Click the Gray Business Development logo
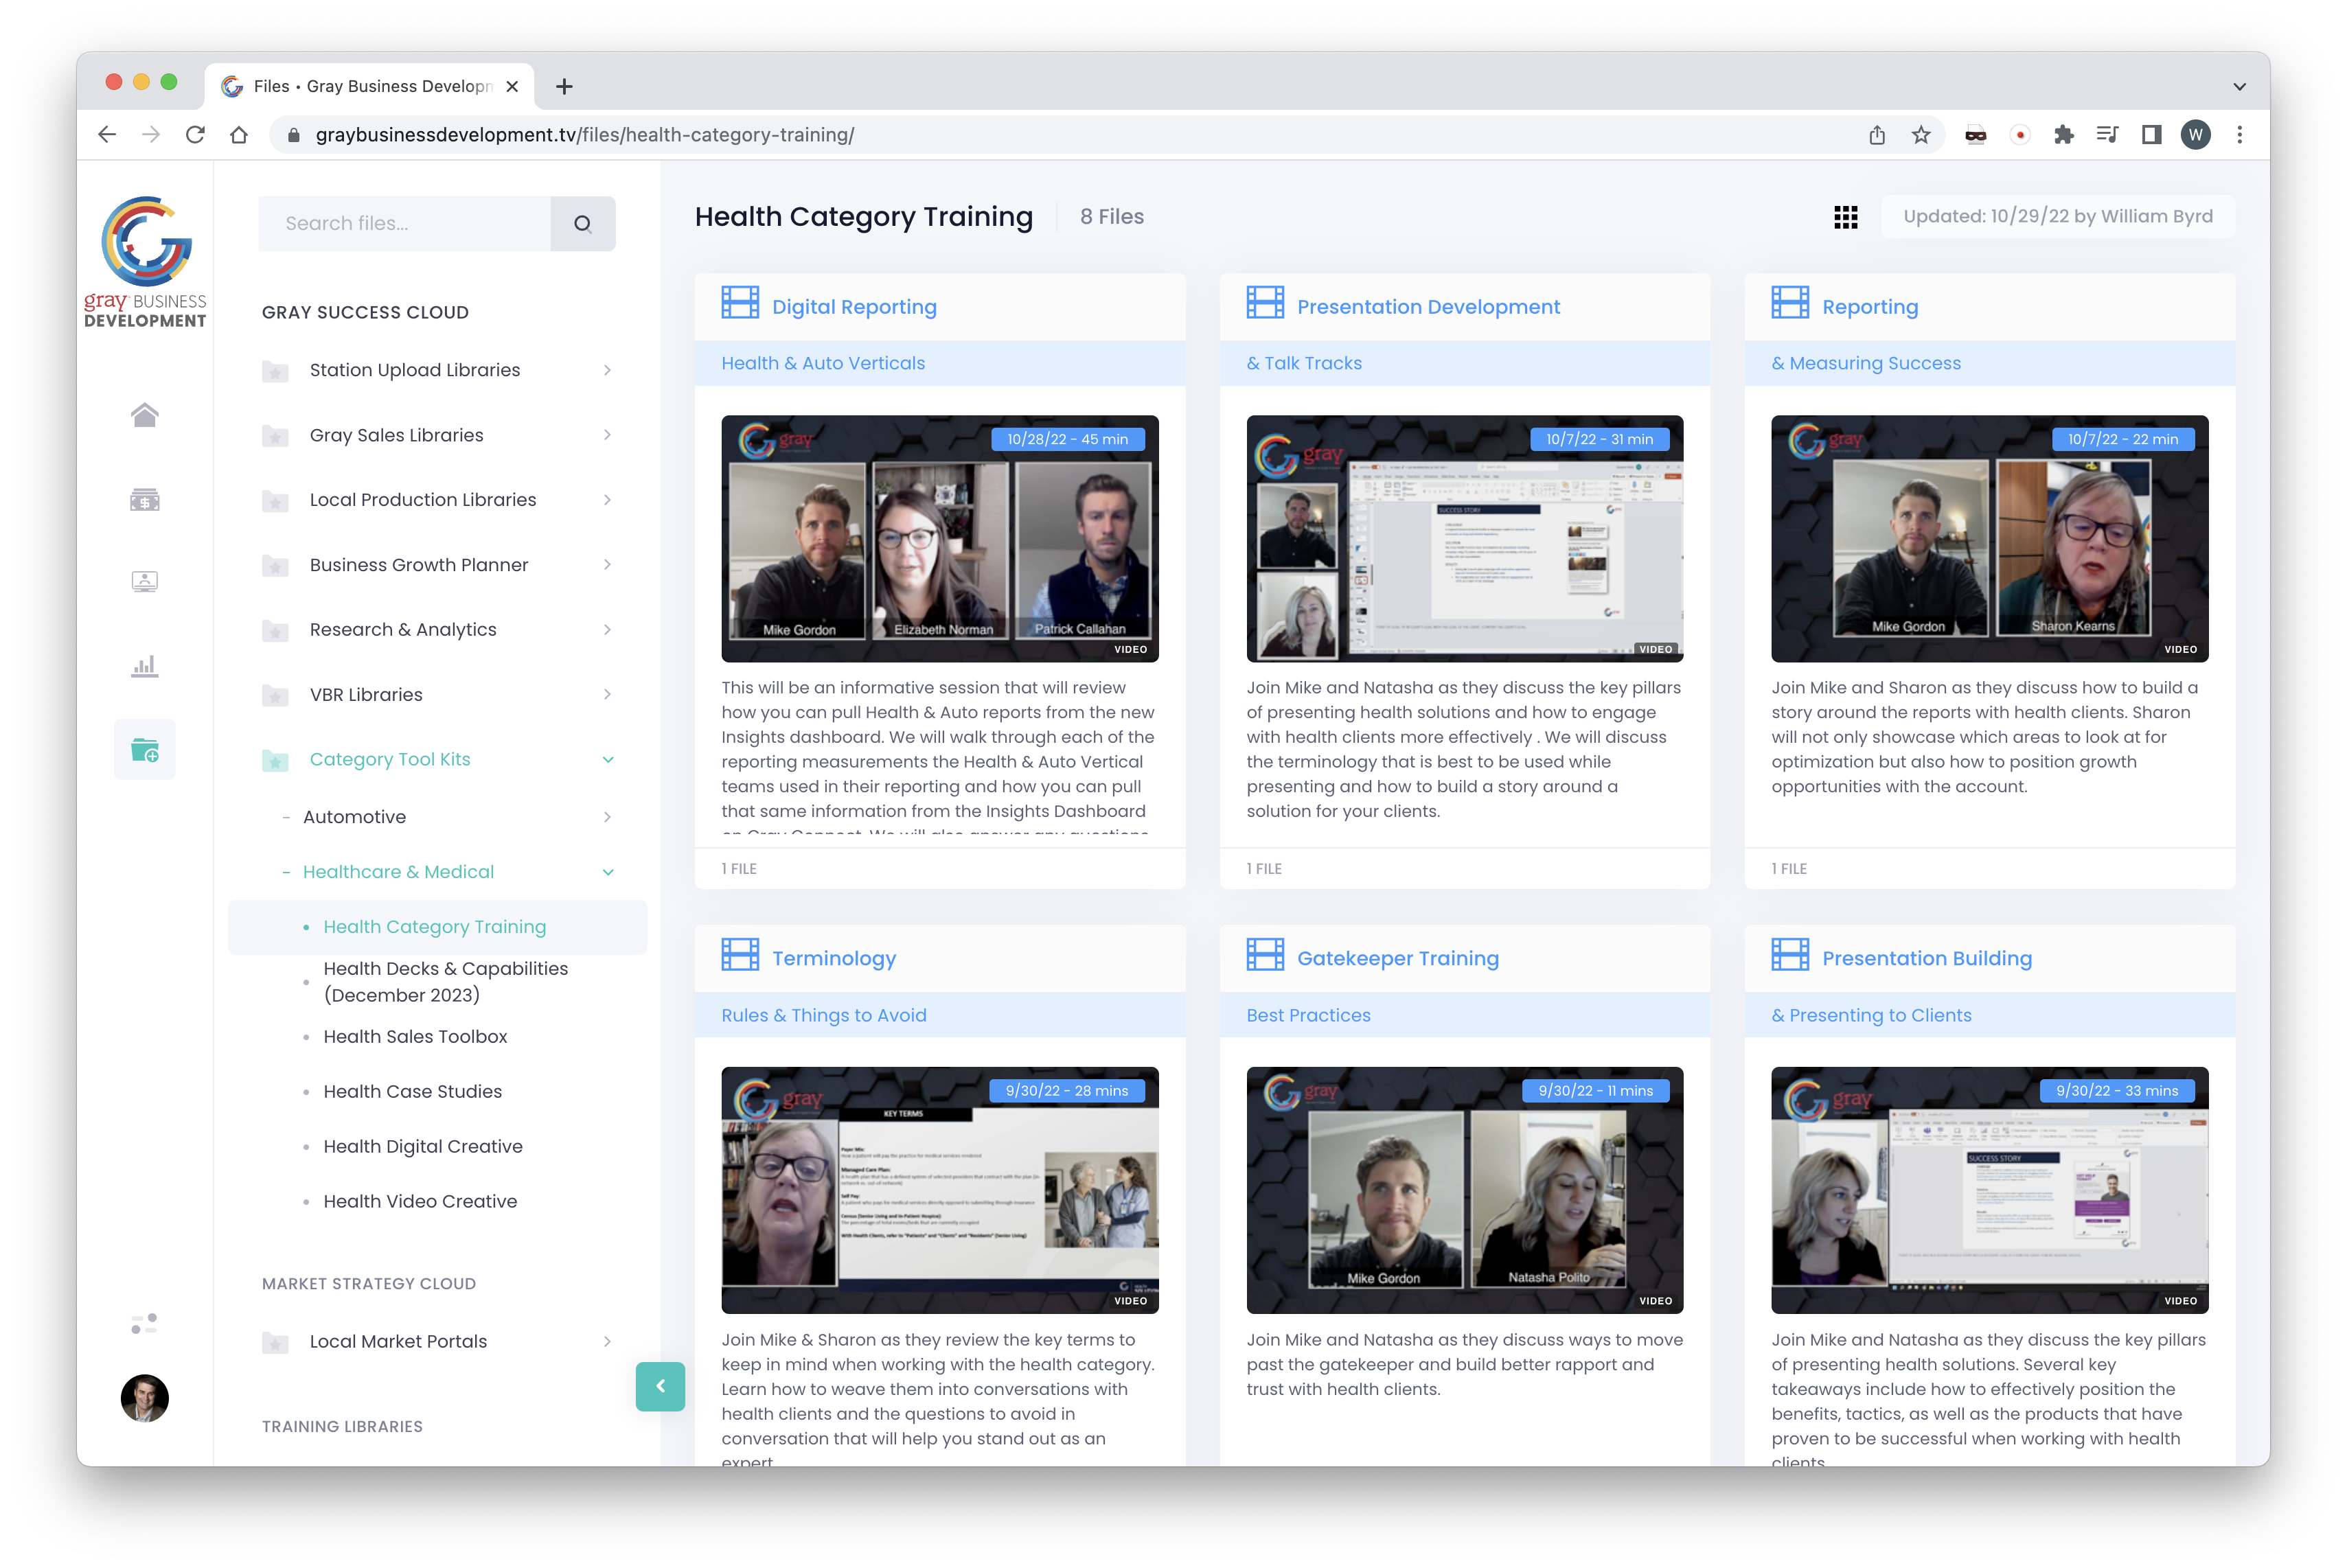 [145, 262]
